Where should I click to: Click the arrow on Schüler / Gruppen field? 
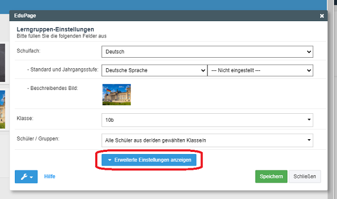pos(309,140)
